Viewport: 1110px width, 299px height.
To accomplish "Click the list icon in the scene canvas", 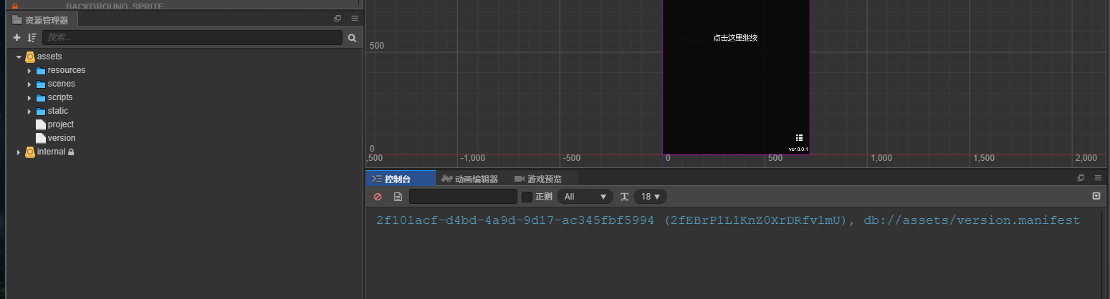I will 799,137.
